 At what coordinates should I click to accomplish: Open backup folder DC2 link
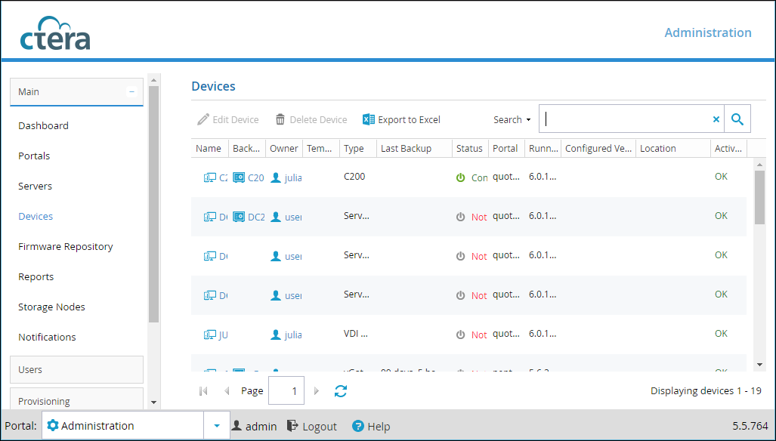pos(256,217)
